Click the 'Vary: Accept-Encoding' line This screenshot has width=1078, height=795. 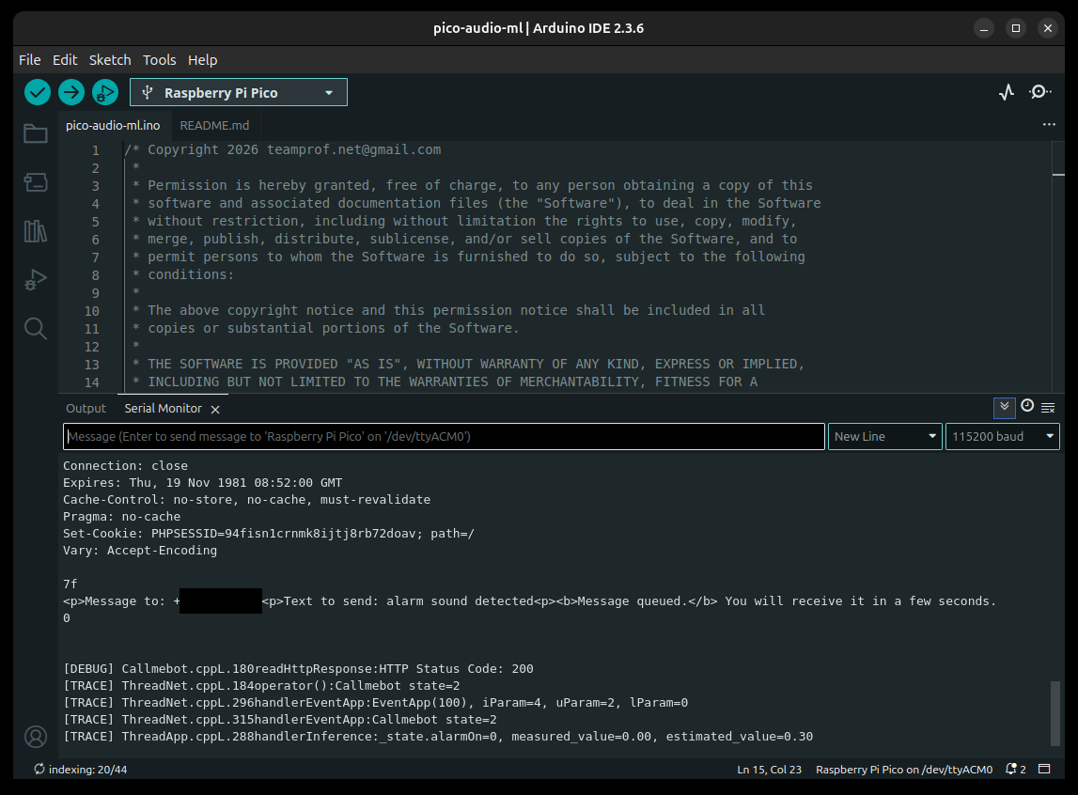click(139, 551)
